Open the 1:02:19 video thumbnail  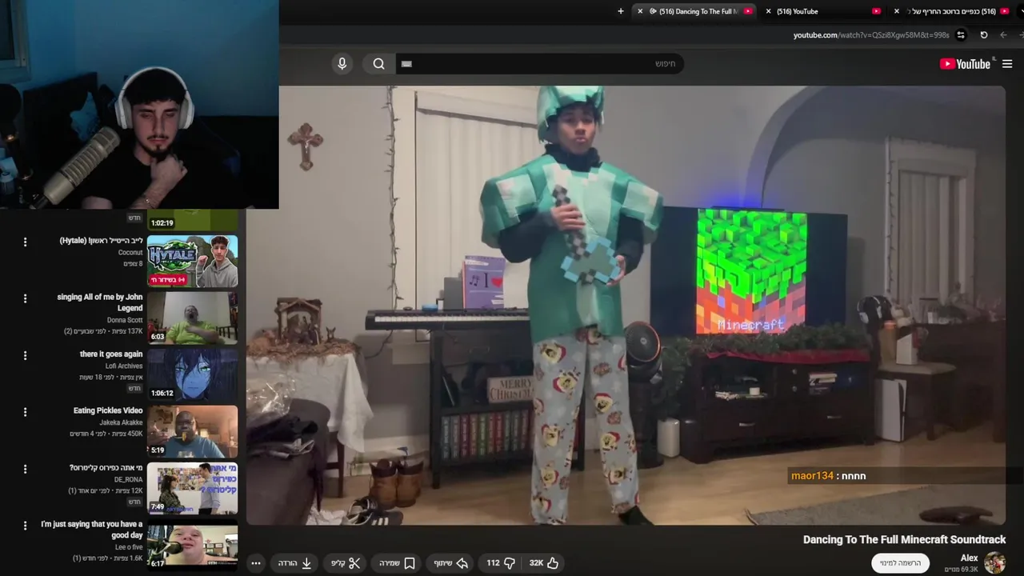click(192, 219)
